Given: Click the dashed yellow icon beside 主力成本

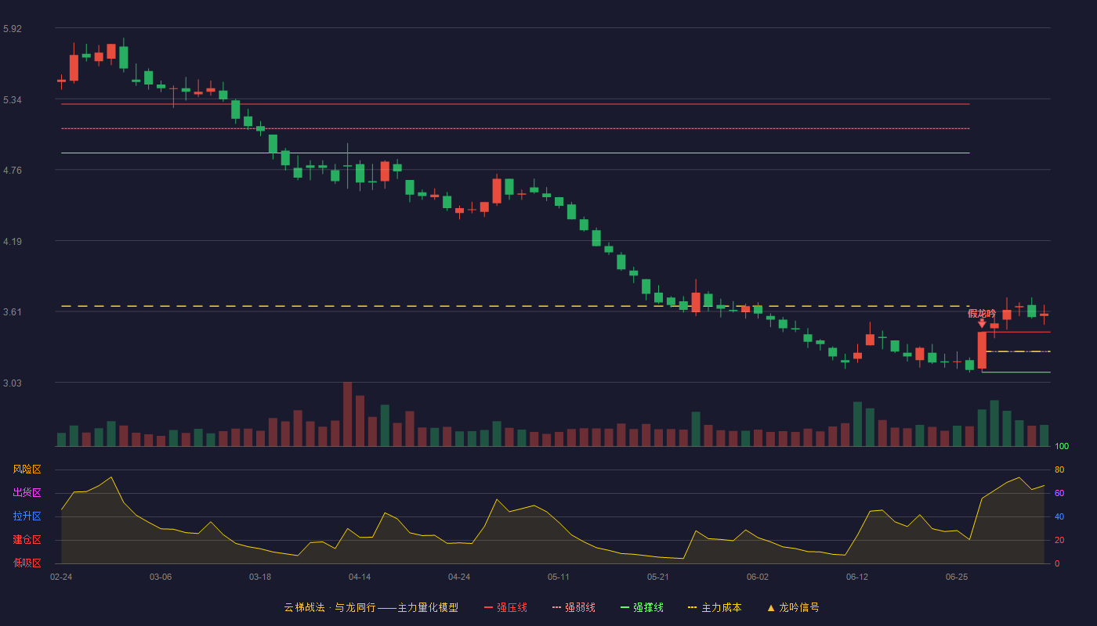Looking at the screenshot, I should point(692,607).
